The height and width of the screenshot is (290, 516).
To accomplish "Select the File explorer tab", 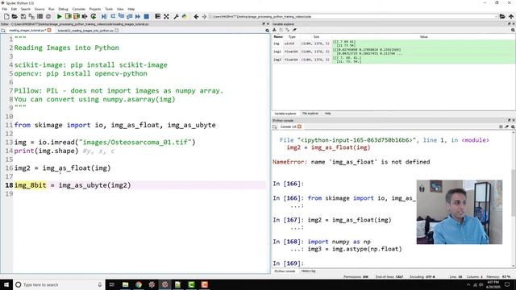I will 310,114.
